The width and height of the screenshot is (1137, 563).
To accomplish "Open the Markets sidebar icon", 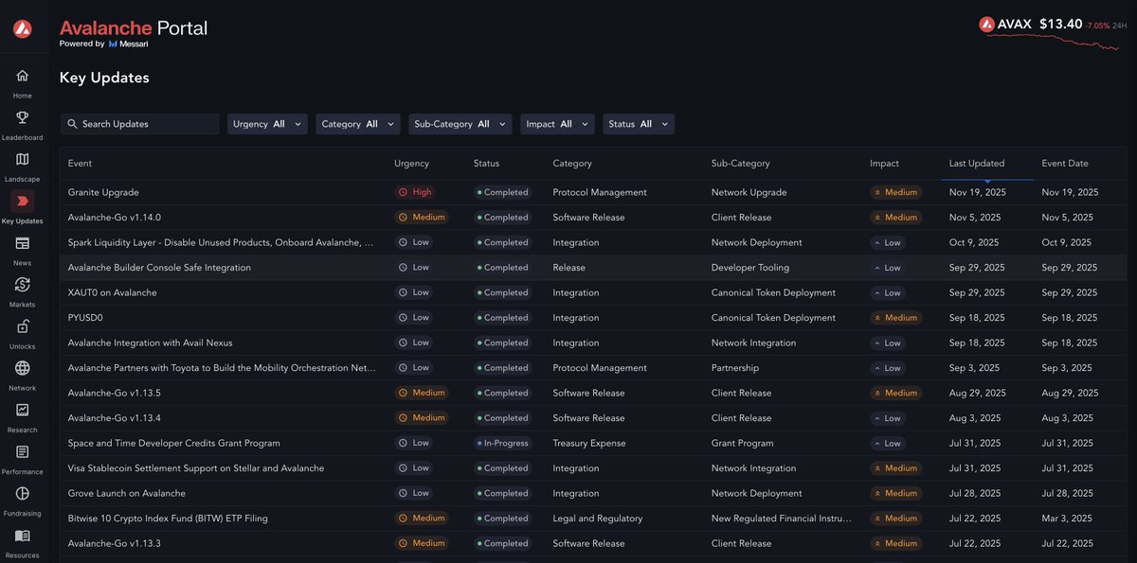I will [22, 285].
